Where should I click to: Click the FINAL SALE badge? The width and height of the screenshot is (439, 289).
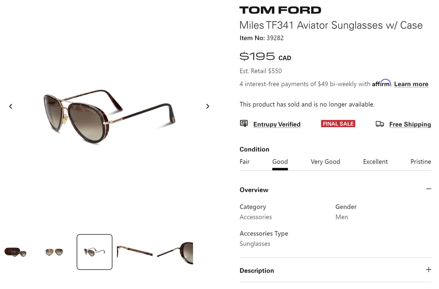[338, 123]
